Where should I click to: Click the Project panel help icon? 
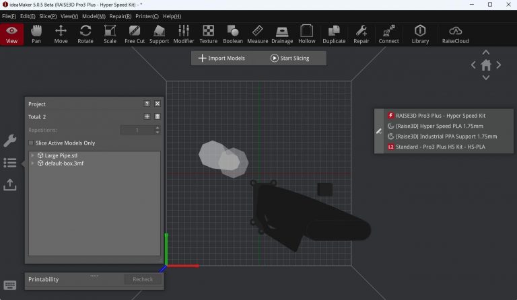coord(147,104)
